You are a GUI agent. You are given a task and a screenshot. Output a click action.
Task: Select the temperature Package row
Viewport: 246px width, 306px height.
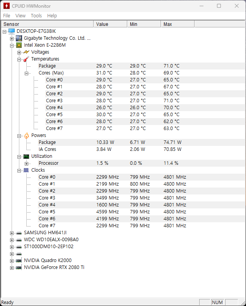(142, 66)
